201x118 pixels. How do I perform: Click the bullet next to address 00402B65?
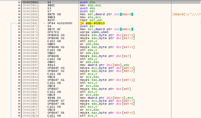pos(19,14)
